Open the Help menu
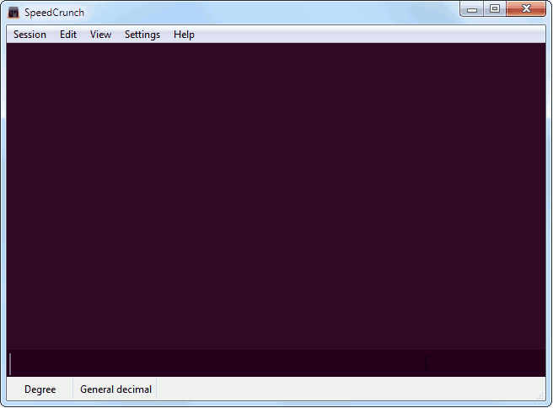 184,35
